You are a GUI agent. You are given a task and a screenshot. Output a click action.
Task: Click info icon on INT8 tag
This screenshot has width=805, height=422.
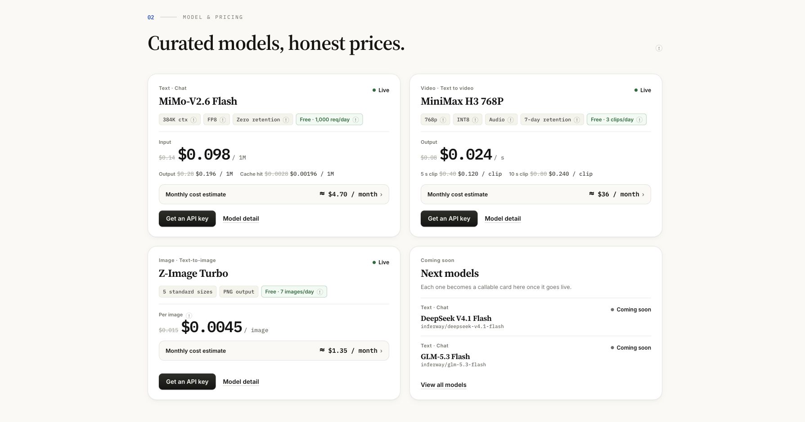[x=475, y=120]
